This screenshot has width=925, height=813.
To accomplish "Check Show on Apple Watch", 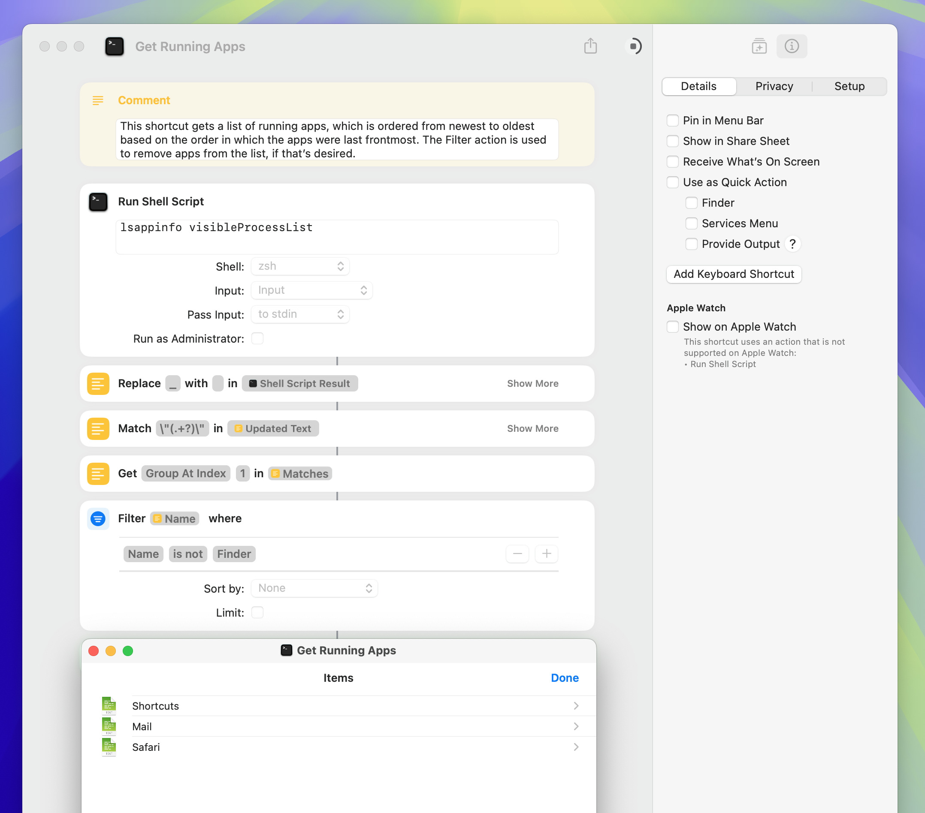I will [672, 326].
